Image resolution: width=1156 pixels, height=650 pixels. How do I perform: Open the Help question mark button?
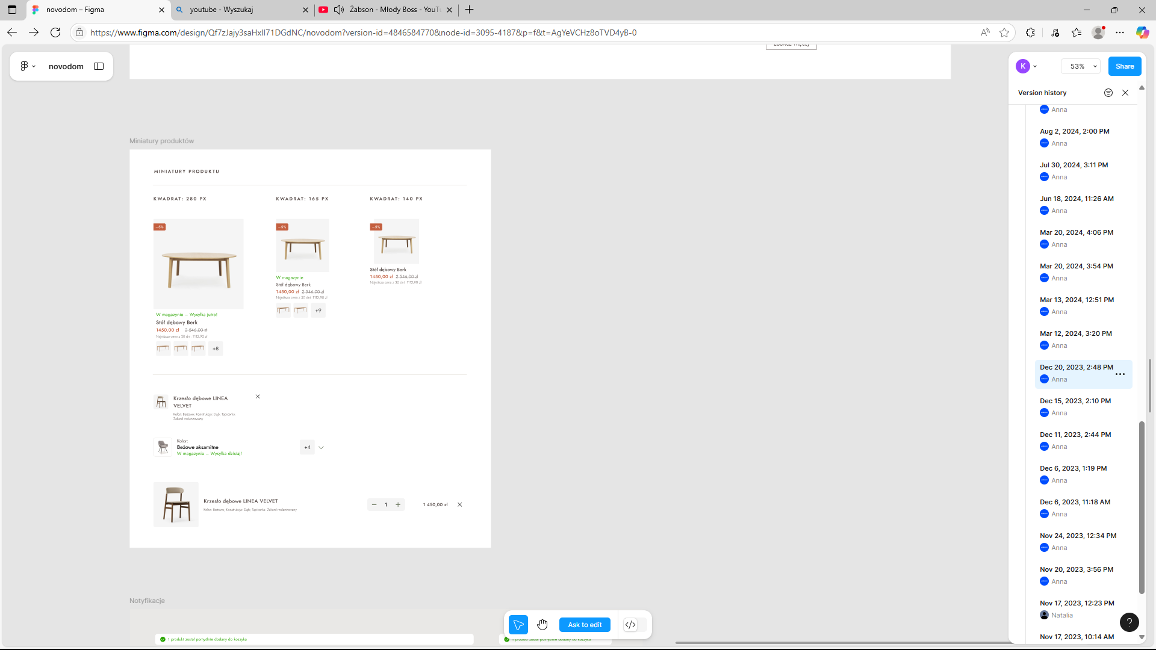coord(1129,622)
